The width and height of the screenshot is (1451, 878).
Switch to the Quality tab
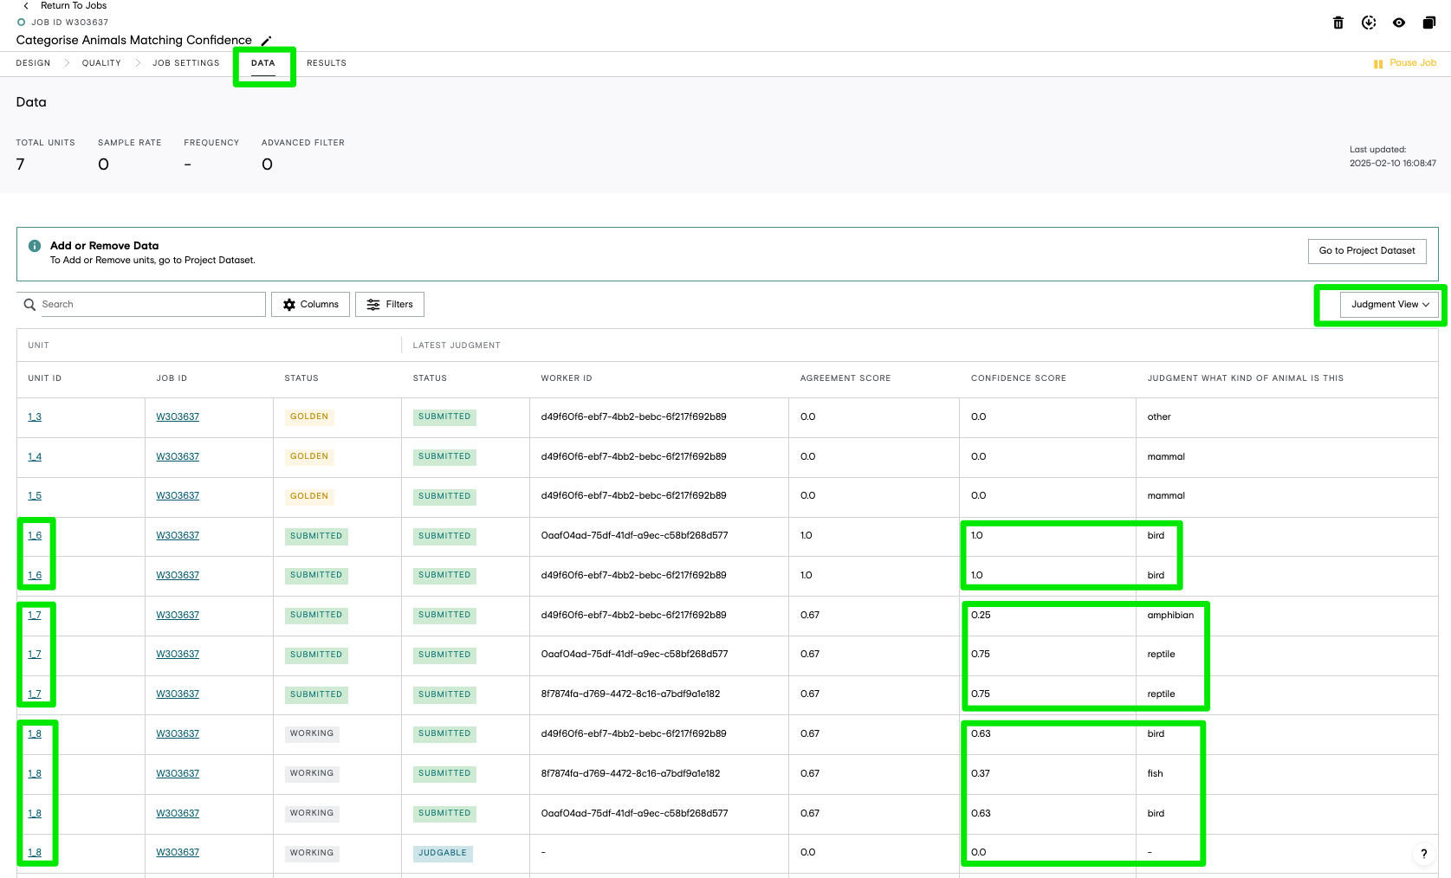(101, 63)
